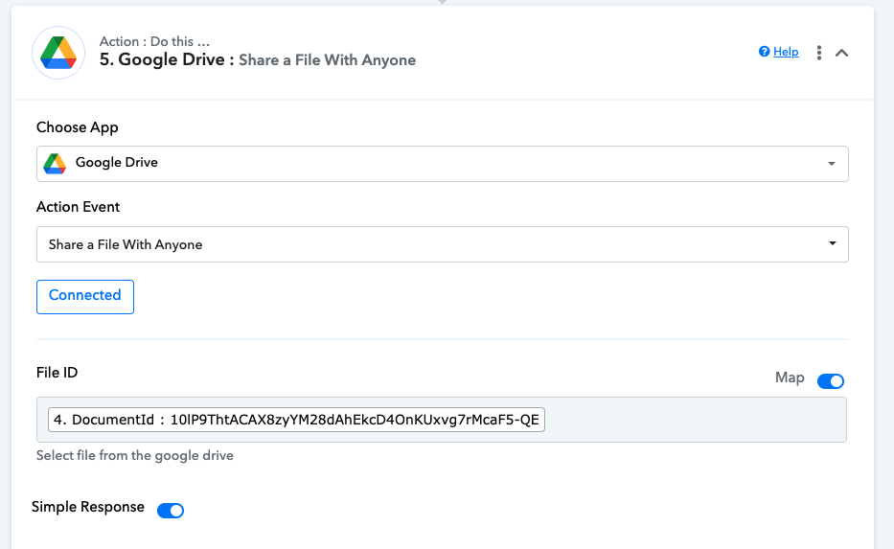Screen dimensions: 894x549
Task: Click the step title 'Share a File With Anyone'
Action: coord(327,59)
